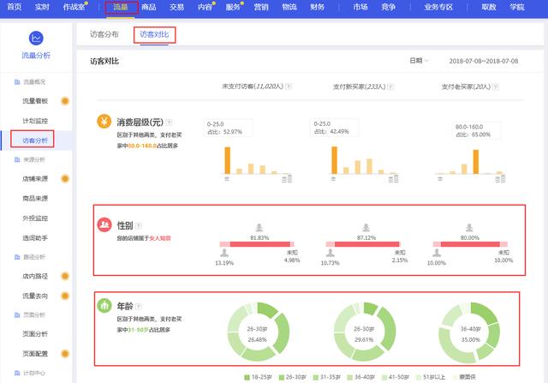Open the 物流 menu item

coord(289,7)
